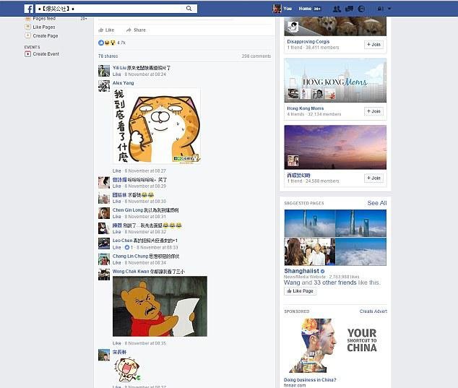Open the notifications globe icon

click(362, 9)
